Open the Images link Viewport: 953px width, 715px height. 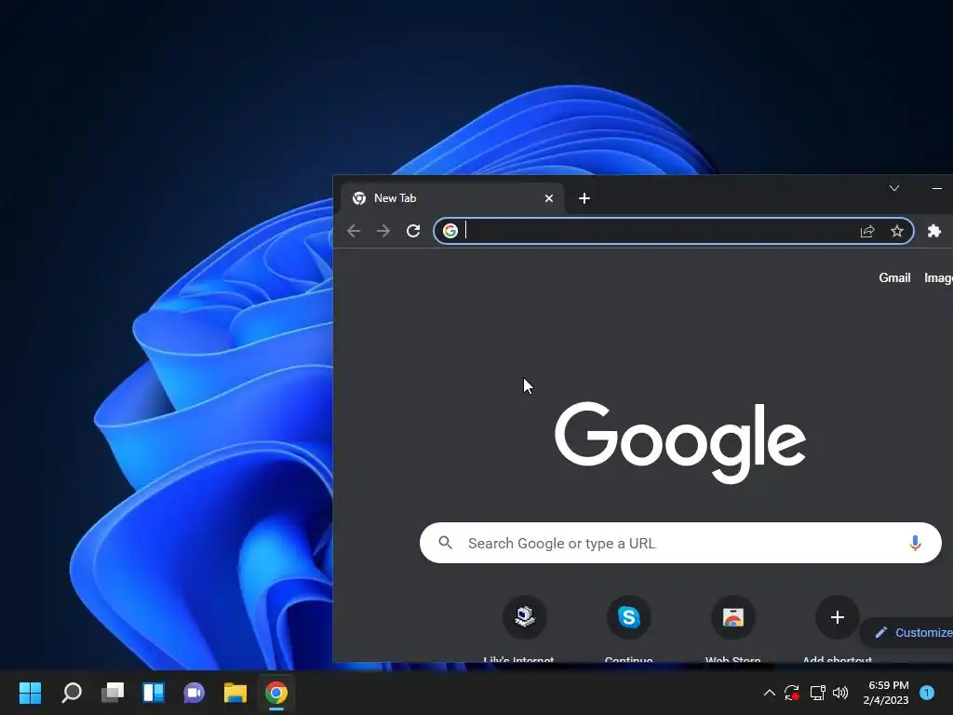(938, 277)
